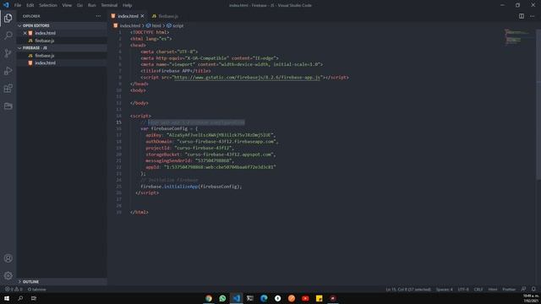The width and height of the screenshot is (541, 304).
Task: Open the Manage gear icon
Action: 8,275
